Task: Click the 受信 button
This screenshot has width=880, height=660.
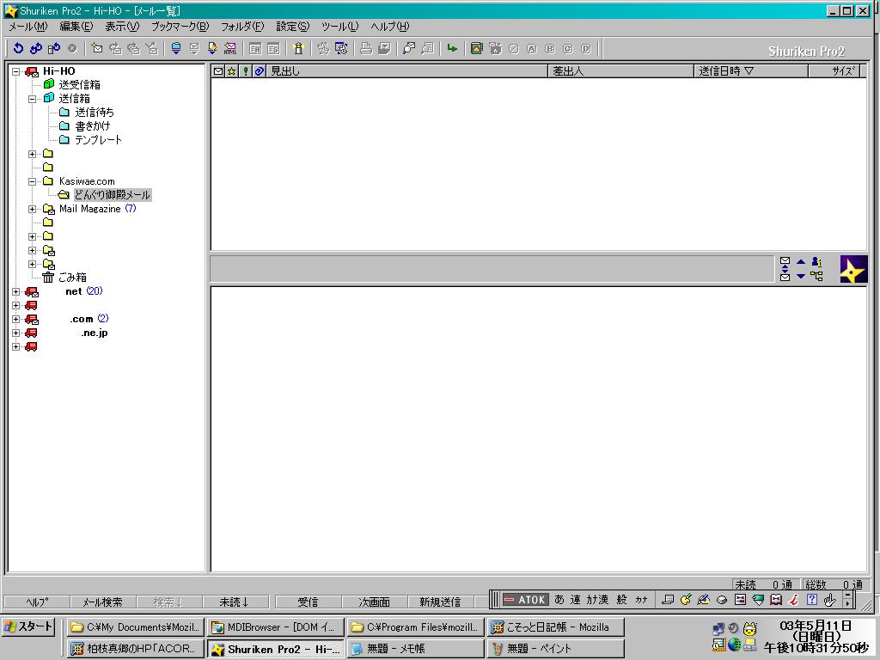Action: 308,602
